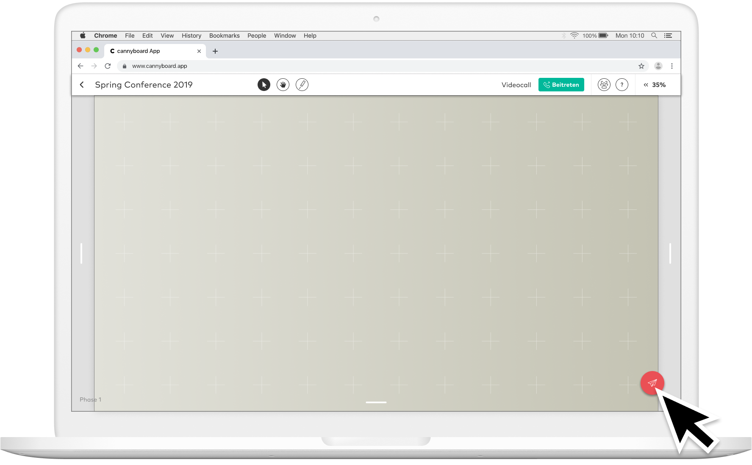Go back using the board back arrow

click(82, 85)
